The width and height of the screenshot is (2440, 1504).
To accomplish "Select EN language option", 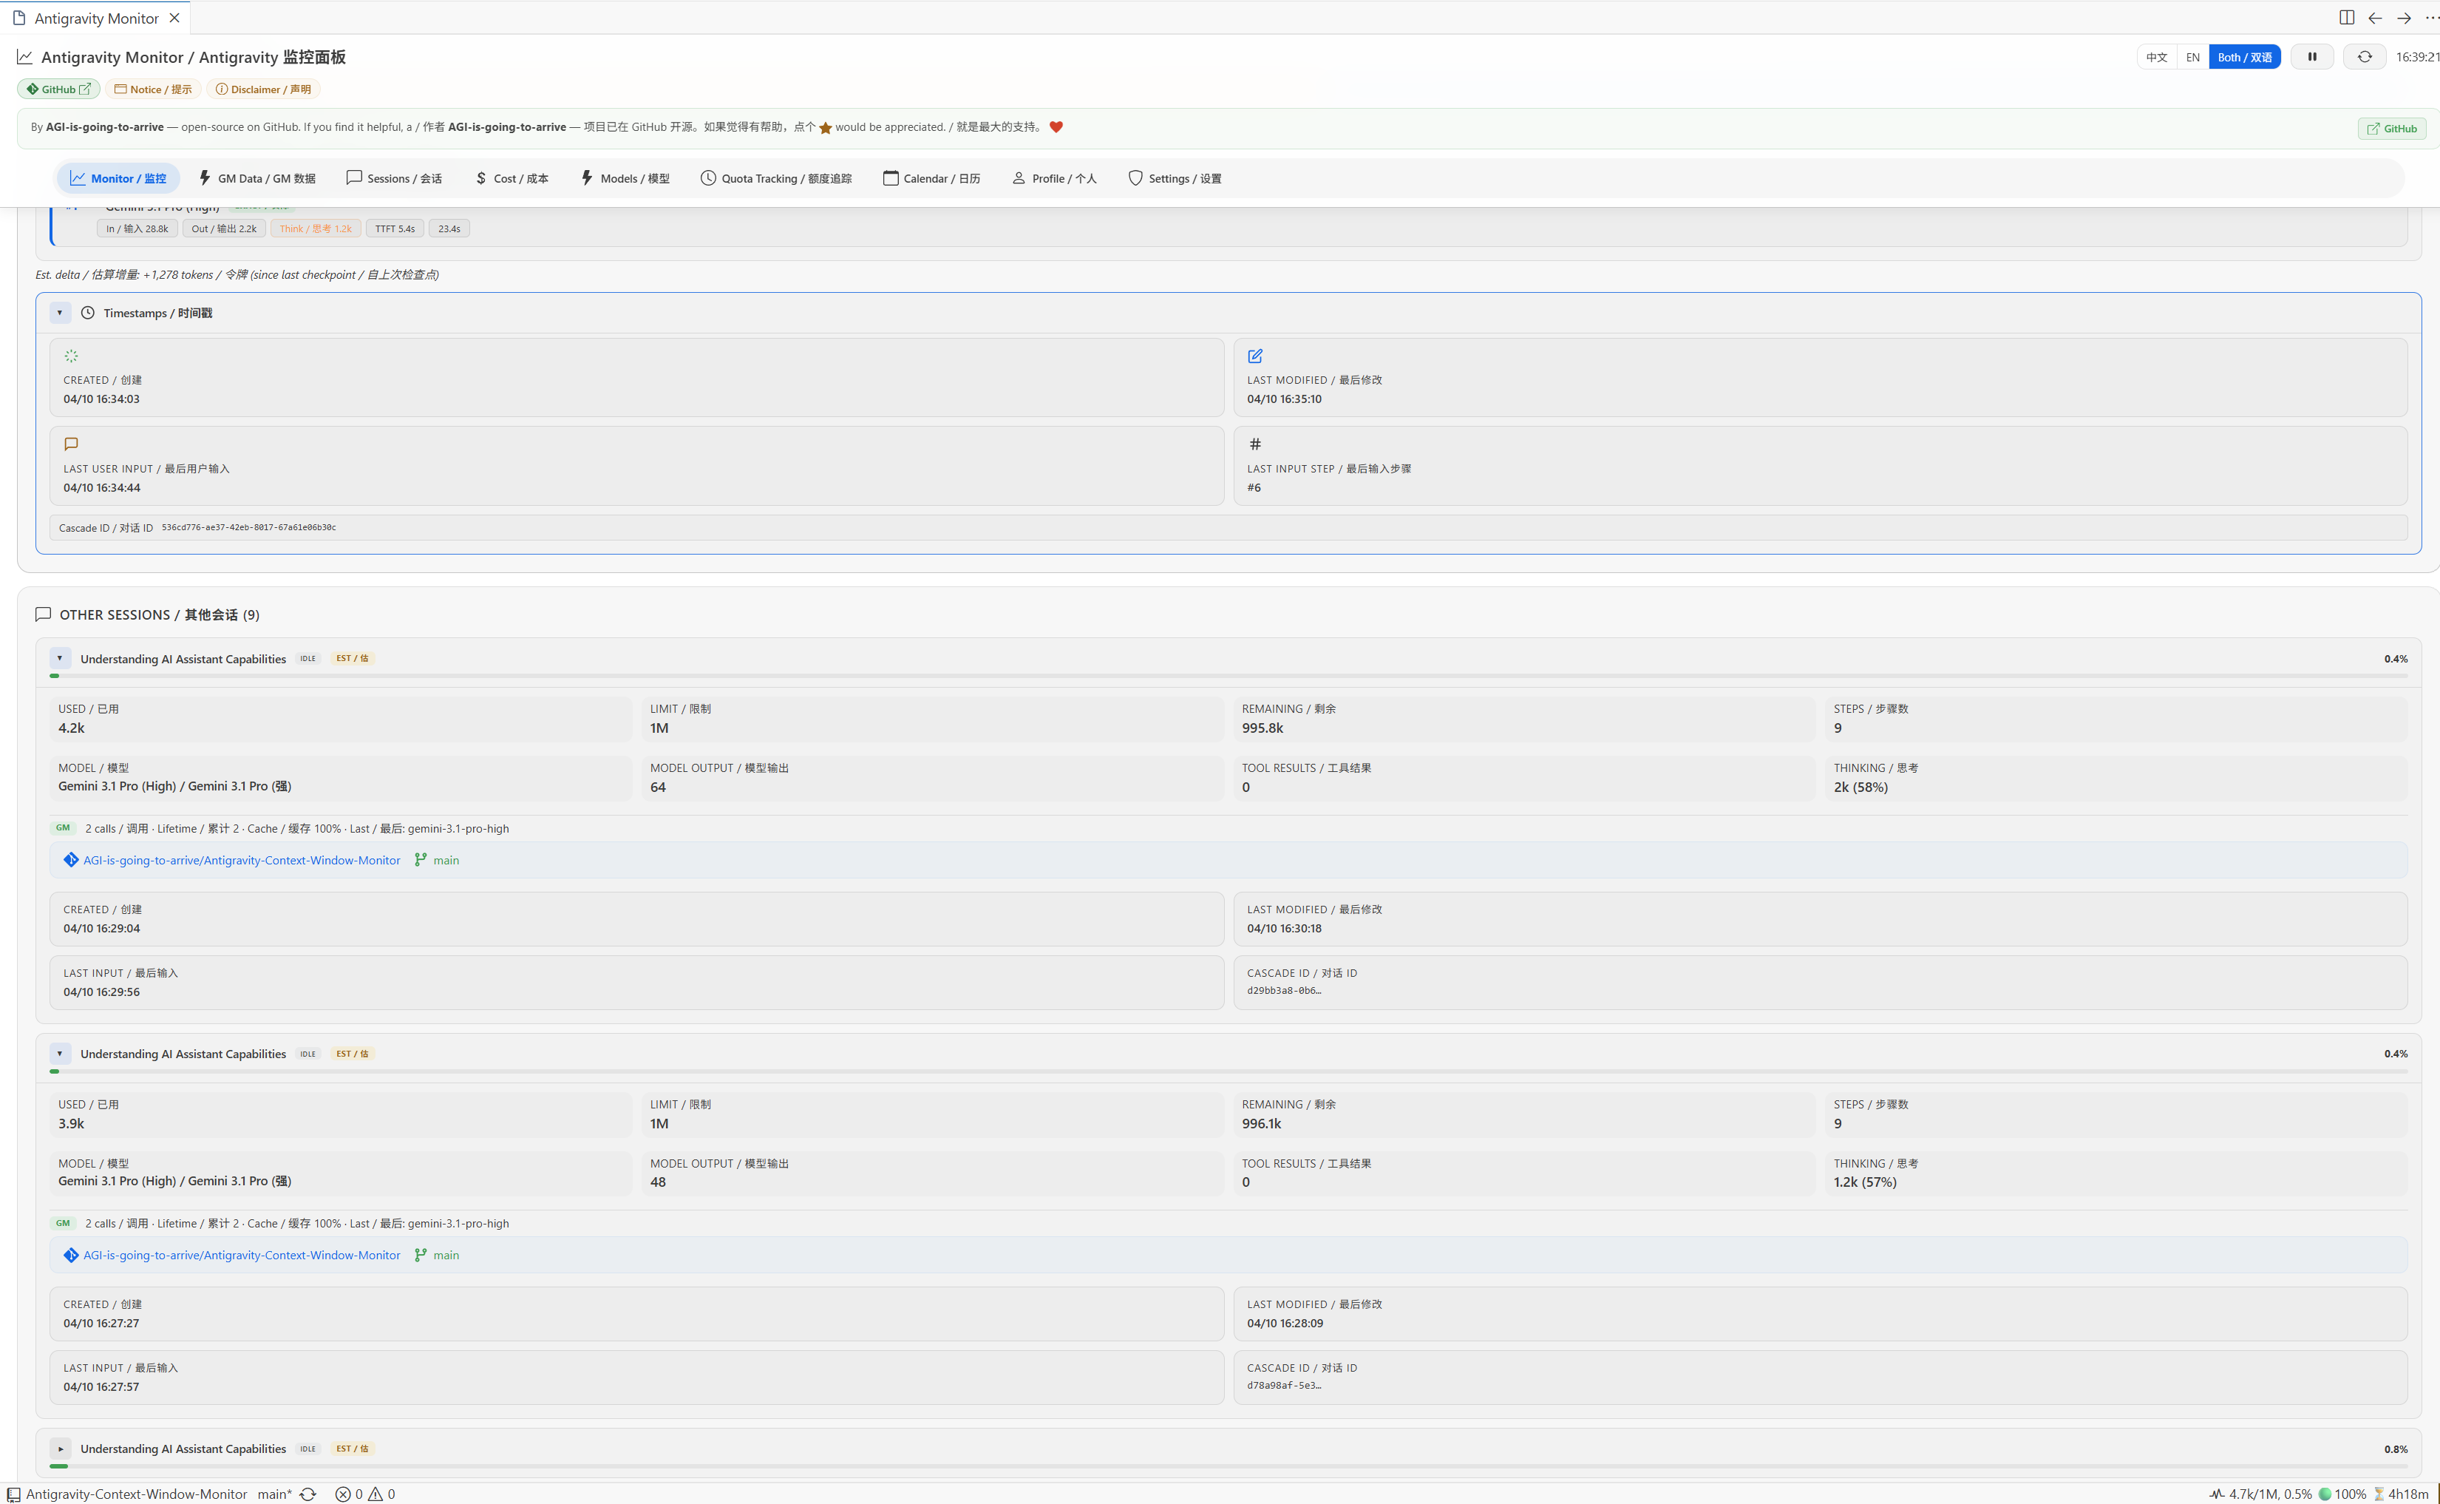I will click(x=2192, y=57).
